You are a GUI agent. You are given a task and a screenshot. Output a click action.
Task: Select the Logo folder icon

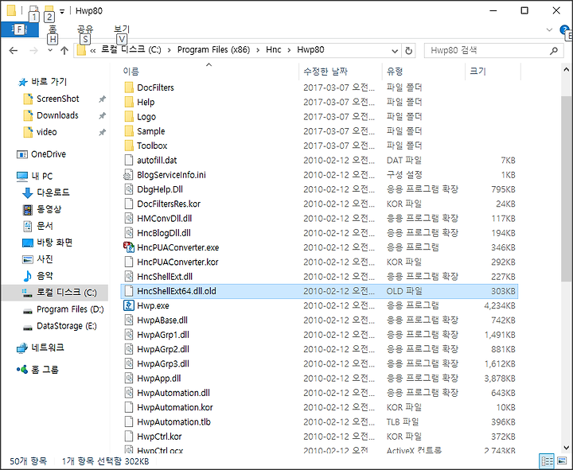tap(129, 116)
